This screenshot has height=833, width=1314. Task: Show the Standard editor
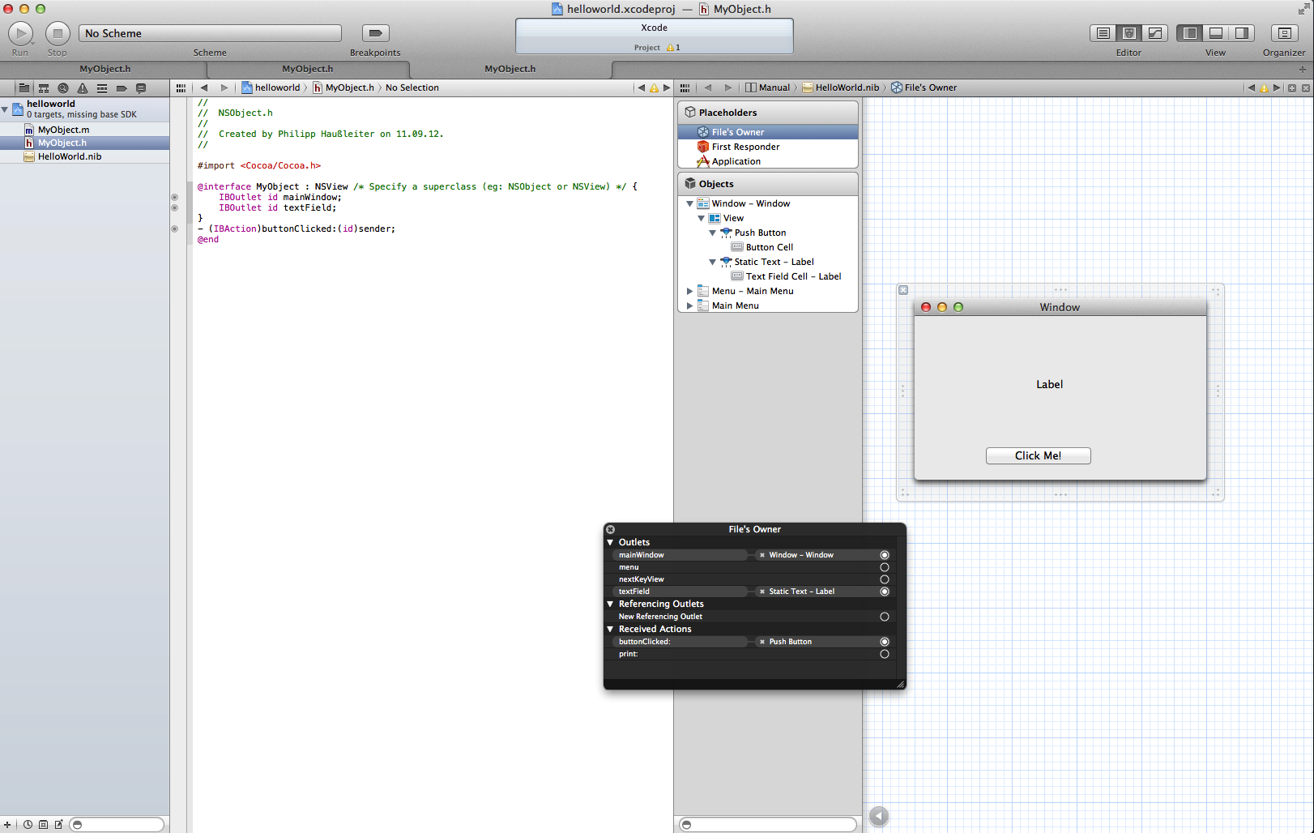pos(1103,33)
